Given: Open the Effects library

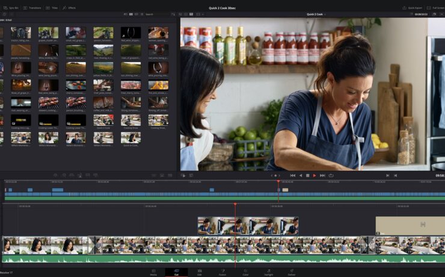Looking at the screenshot, I should point(69,8).
